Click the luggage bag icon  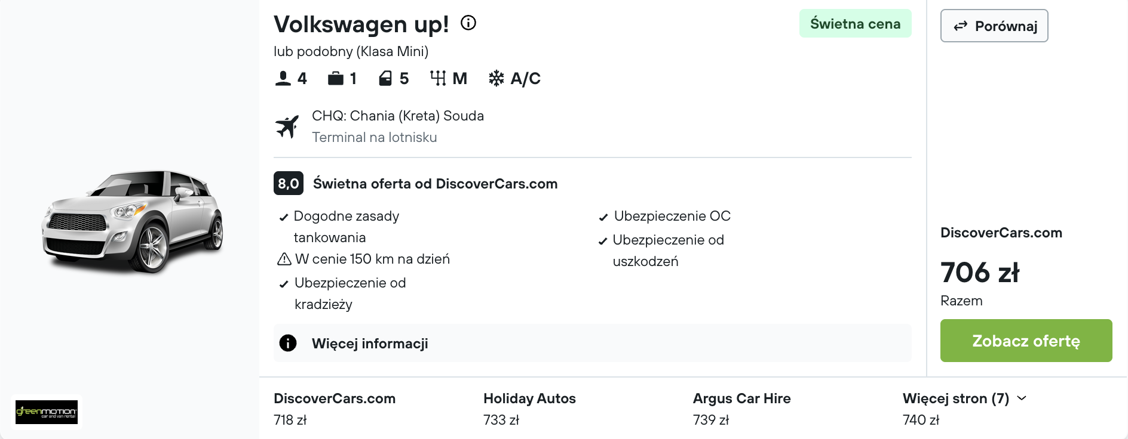click(x=336, y=78)
